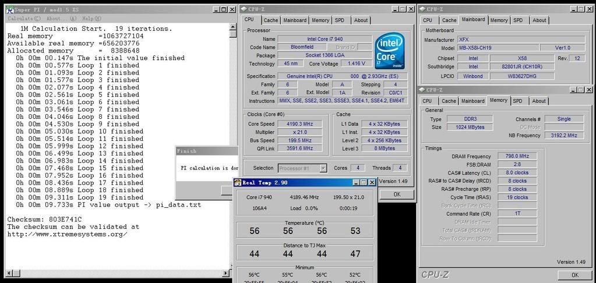The image size is (596, 283).
Task: Click the Core Speed 4190.3 MHz field
Action: pos(300,124)
